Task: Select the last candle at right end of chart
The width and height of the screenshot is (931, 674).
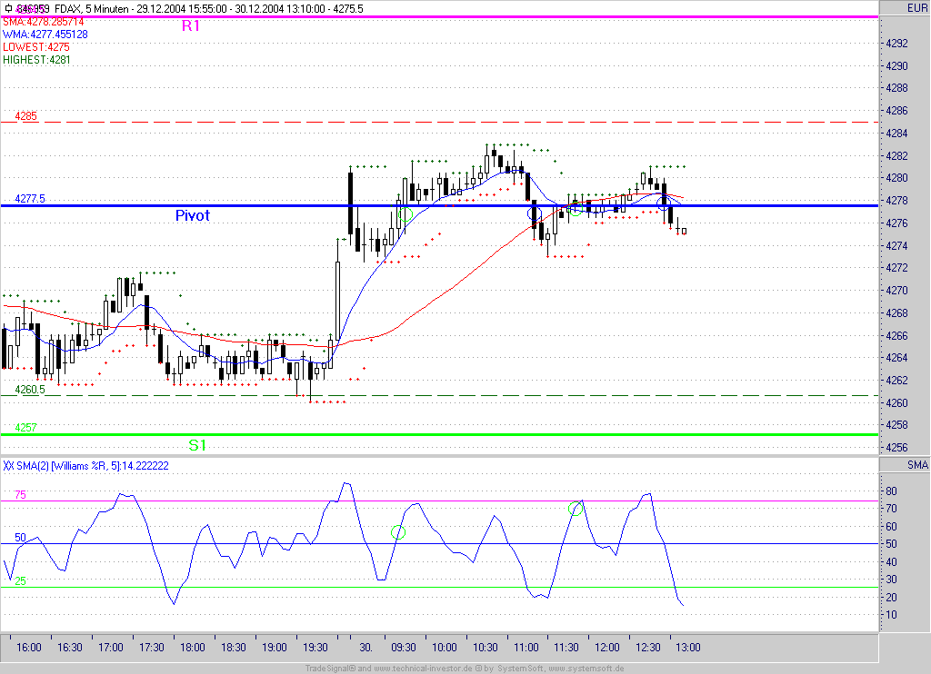Action: click(x=684, y=231)
